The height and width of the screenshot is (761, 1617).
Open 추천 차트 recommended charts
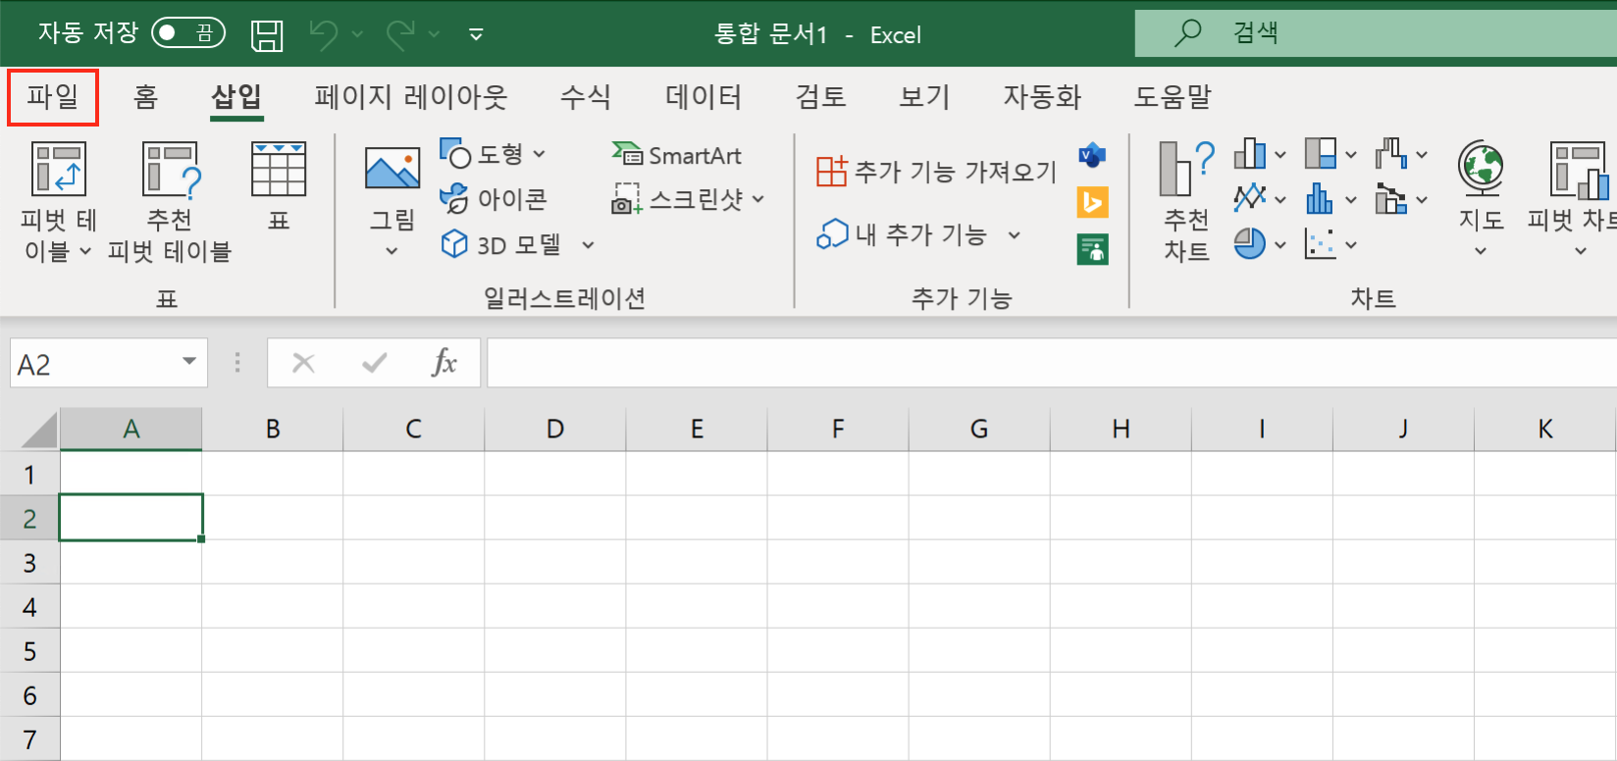1186,202
